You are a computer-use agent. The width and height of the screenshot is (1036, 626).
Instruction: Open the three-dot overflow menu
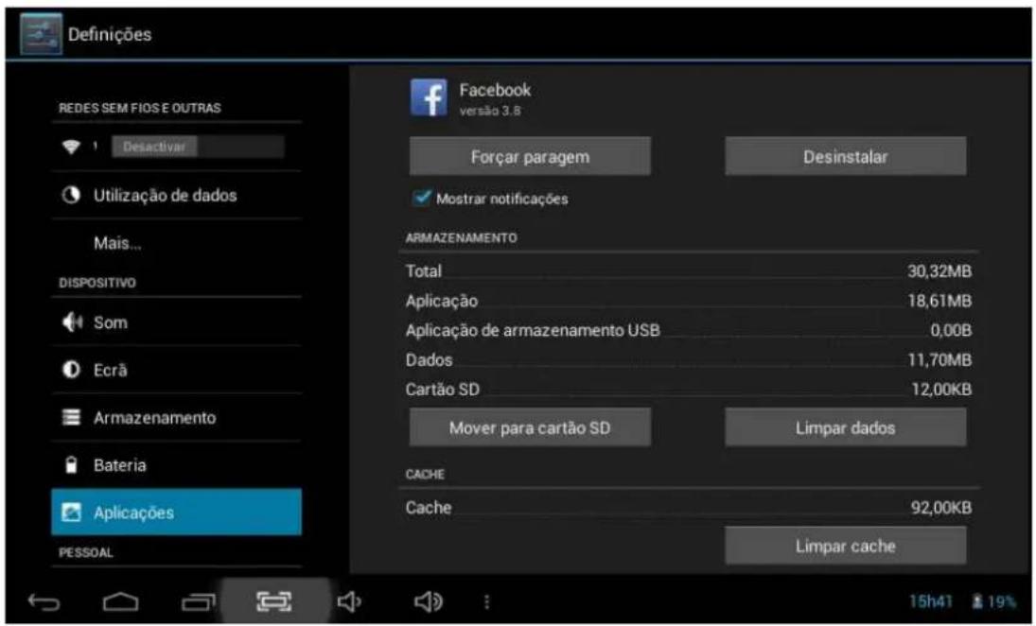point(487,601)
